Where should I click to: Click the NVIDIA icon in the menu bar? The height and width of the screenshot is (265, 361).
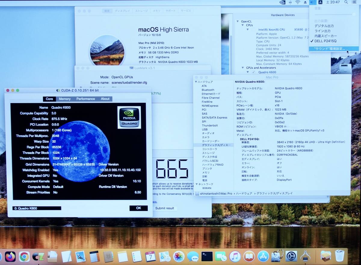282,2
